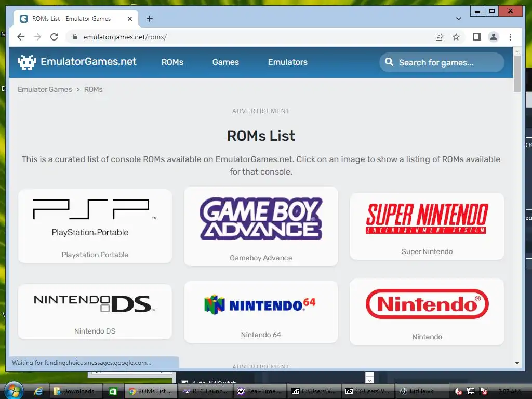
Task: Switch to BizHawk taskbar button
Action: pos(422,391)
